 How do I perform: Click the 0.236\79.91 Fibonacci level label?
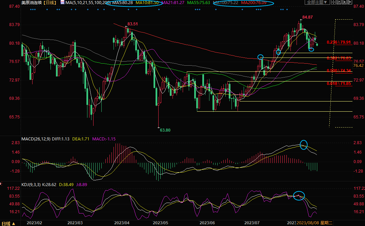(x=339, y=42)
